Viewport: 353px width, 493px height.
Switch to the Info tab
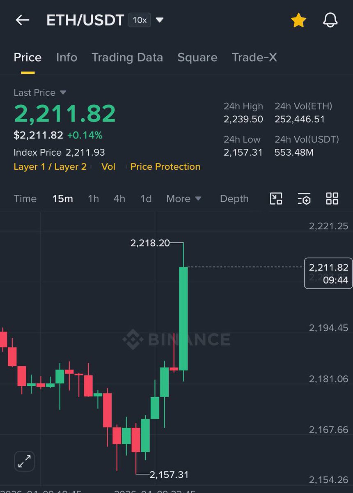click(x=66, y=58)
